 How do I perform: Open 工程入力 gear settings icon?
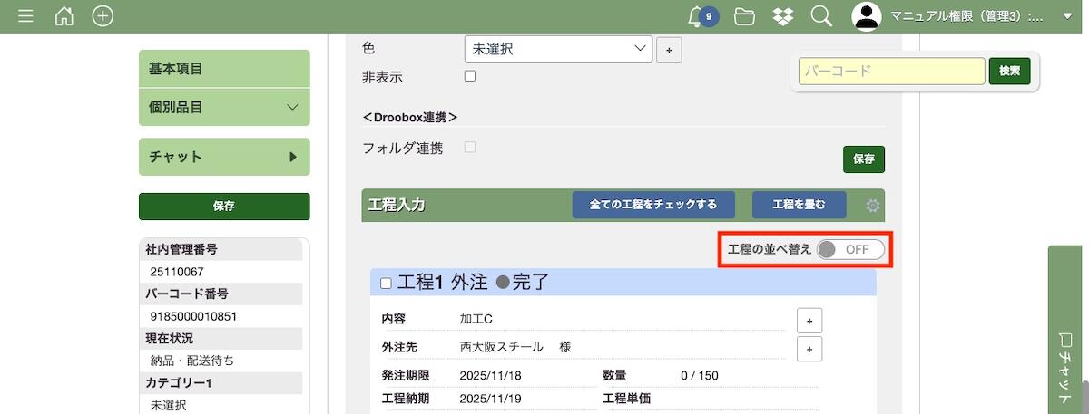pyautogui.click(x=873, y=206)
